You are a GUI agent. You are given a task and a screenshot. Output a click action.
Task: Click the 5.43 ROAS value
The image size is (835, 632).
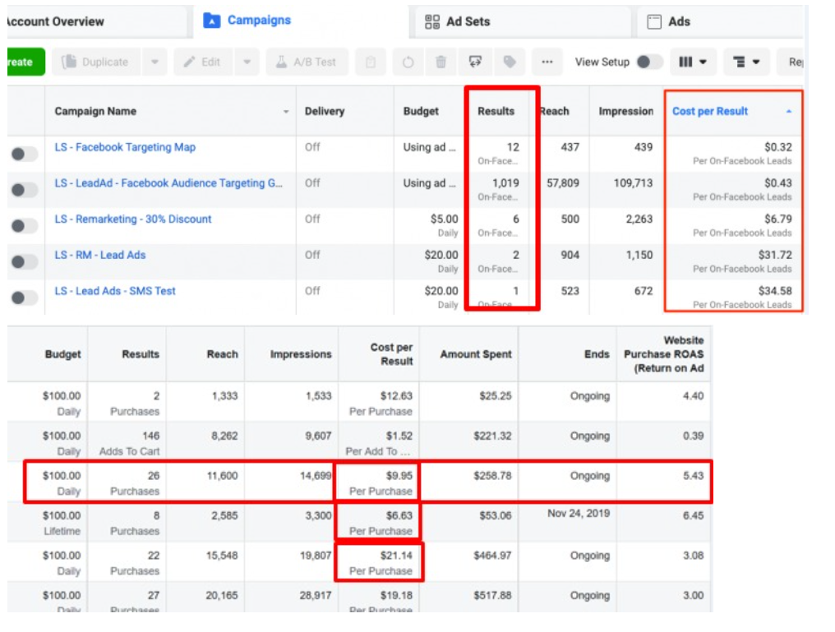coord(694,476)
